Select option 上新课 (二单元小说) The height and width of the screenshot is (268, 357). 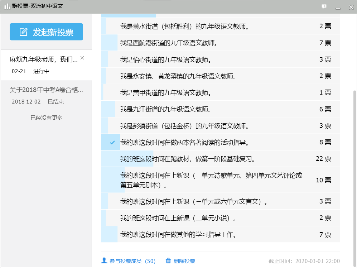tap(220, 218)
